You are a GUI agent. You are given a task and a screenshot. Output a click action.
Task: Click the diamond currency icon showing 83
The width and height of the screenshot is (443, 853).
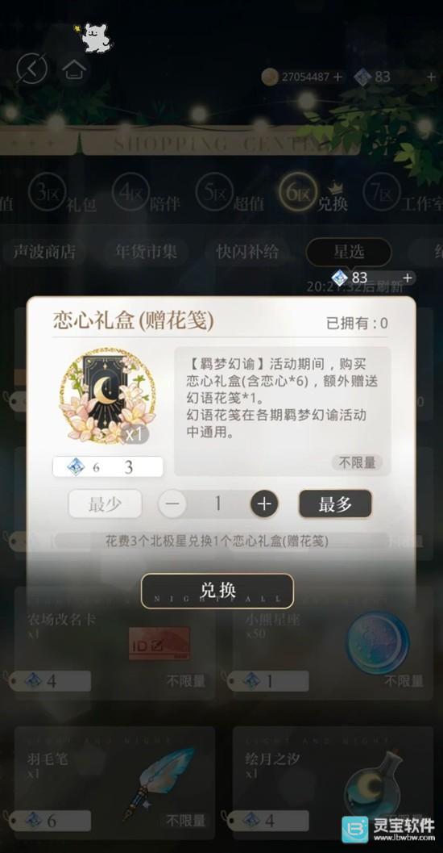[362, 77]
